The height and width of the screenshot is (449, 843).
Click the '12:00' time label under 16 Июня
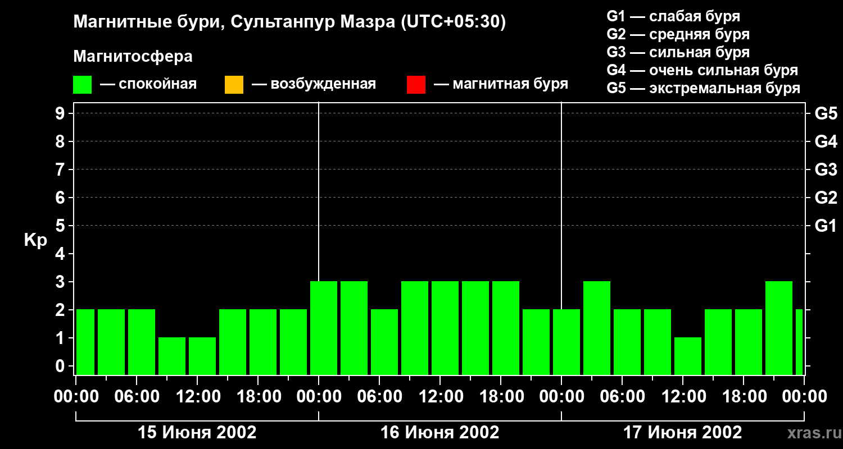pyautogui.click(x=440, y=397)
